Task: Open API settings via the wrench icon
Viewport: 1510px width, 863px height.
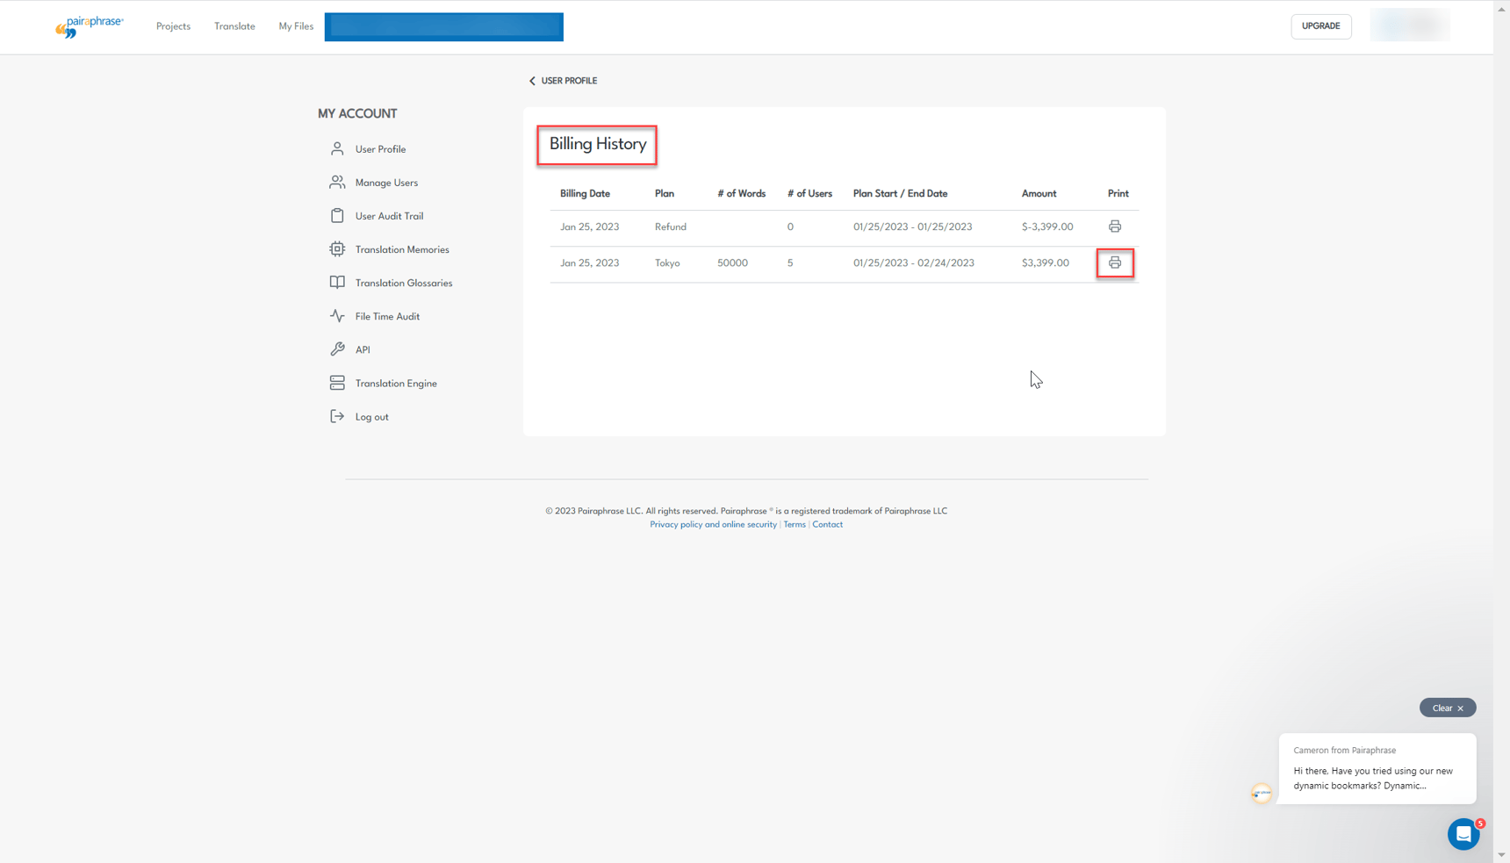Action: 337,349
